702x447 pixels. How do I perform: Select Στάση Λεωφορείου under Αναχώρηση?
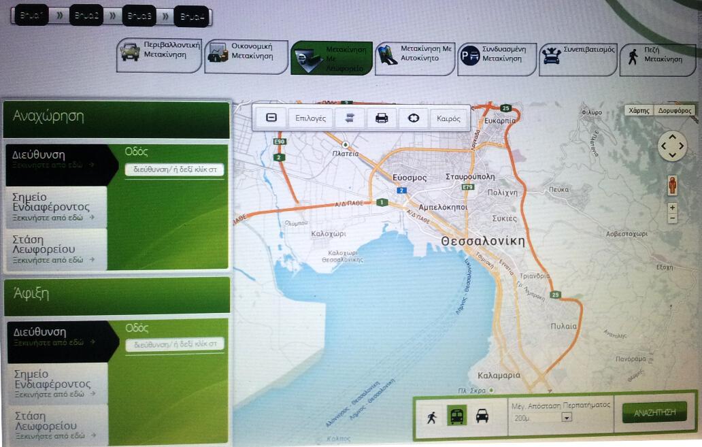[x=56, y=250]
